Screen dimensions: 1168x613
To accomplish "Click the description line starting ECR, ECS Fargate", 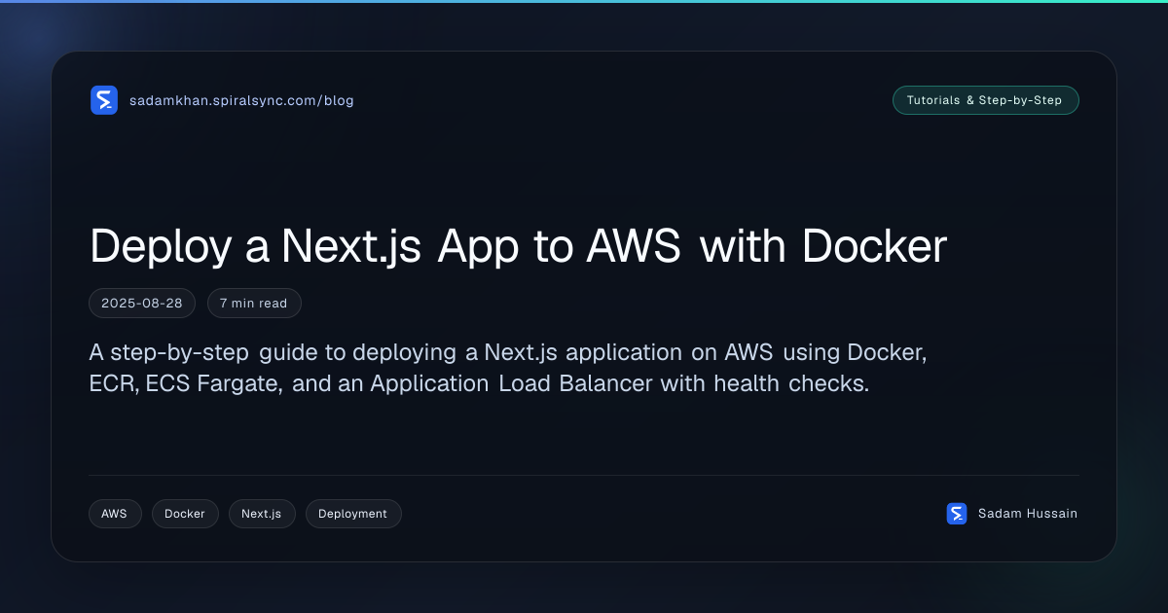I will tap(479, 383).
